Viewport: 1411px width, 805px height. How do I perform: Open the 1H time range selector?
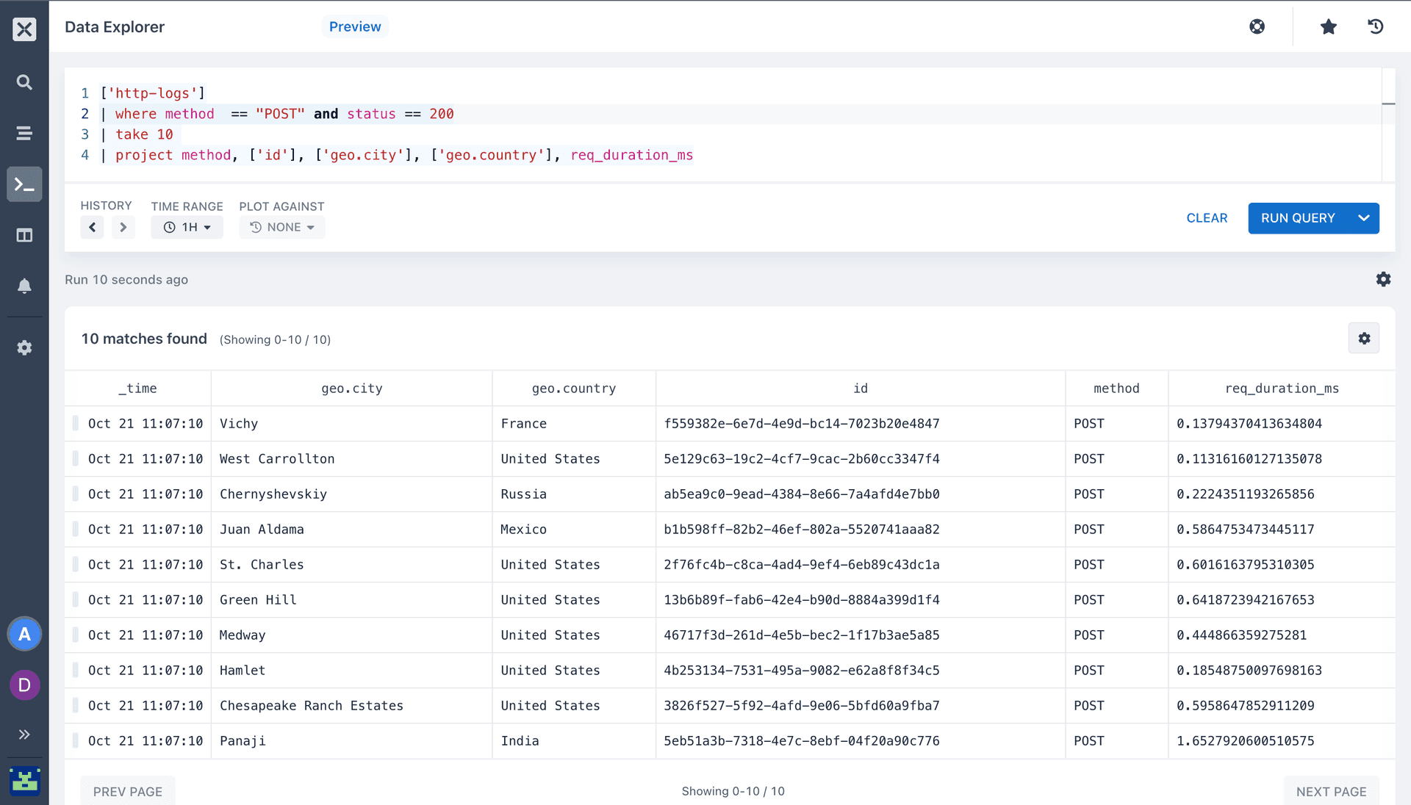point(187,227)
